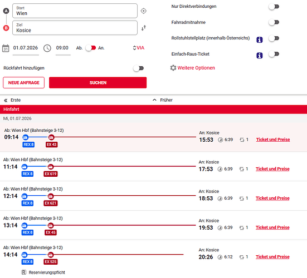This screenshot has width=307, height=278.
Task: Click the Weitere Optionen gear icon
Action: pos(173,68)
